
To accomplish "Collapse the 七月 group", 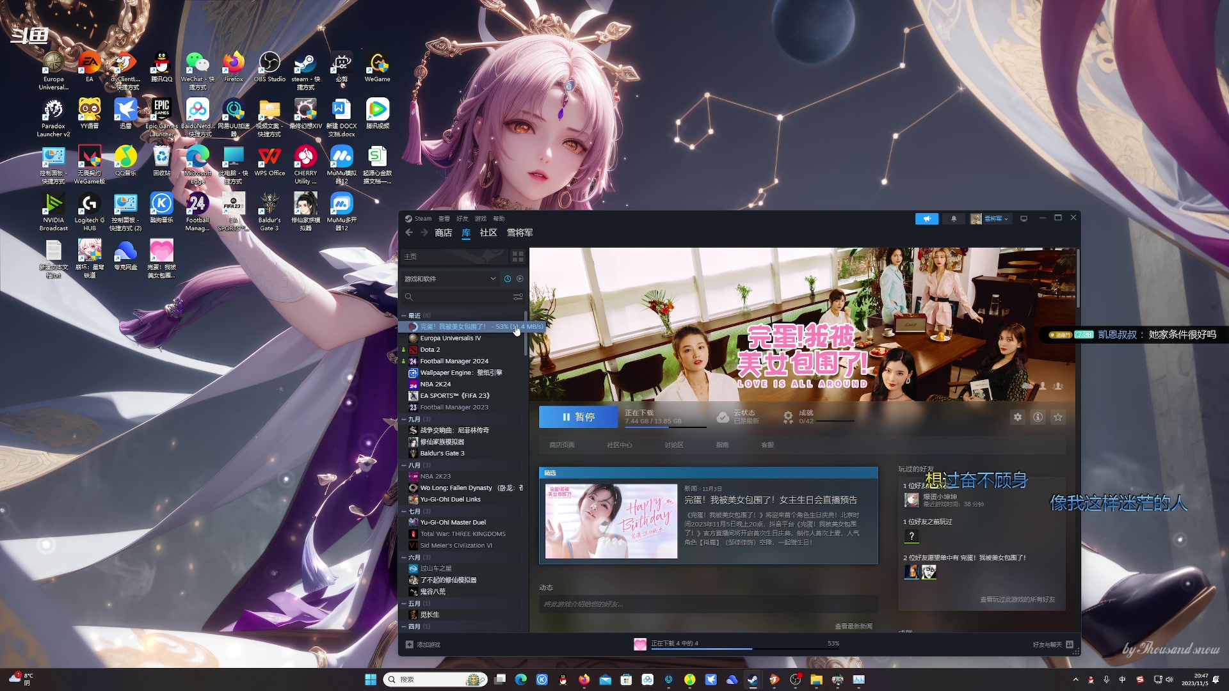I will pos(404,511).
